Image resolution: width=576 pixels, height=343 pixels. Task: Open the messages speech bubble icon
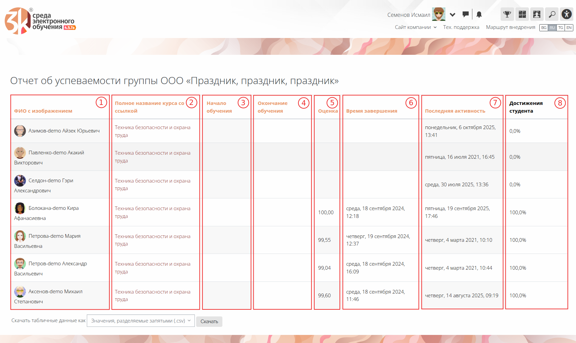(466, 14)
